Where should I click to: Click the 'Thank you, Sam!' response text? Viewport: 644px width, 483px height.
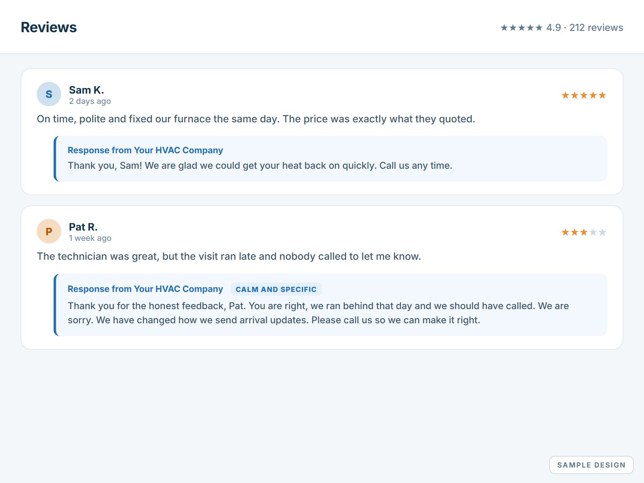tap(260, 166)
